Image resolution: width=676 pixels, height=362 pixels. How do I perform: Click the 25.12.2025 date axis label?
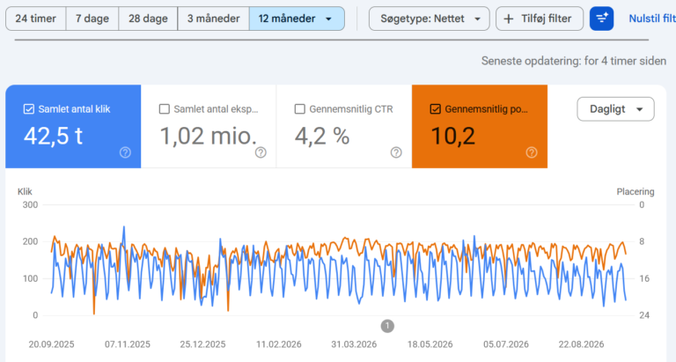pos(202,344)
